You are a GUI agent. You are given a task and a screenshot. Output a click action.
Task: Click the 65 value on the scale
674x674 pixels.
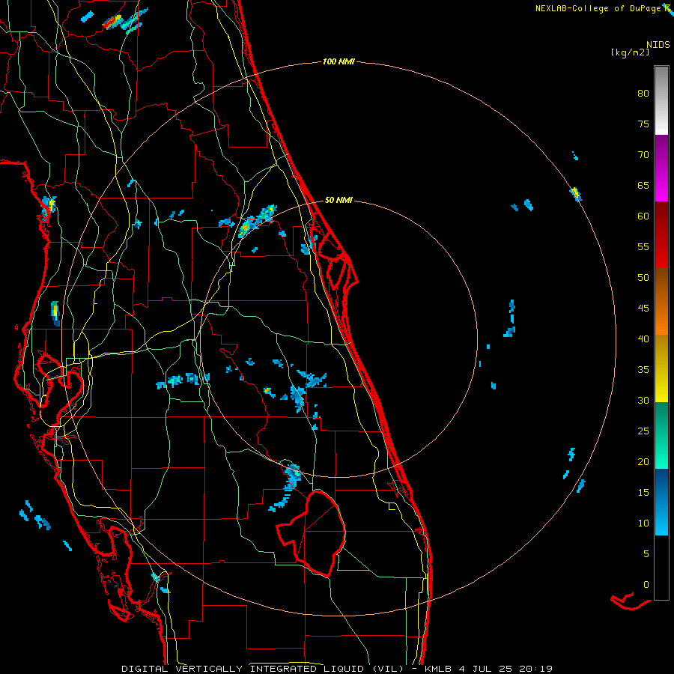643,185
